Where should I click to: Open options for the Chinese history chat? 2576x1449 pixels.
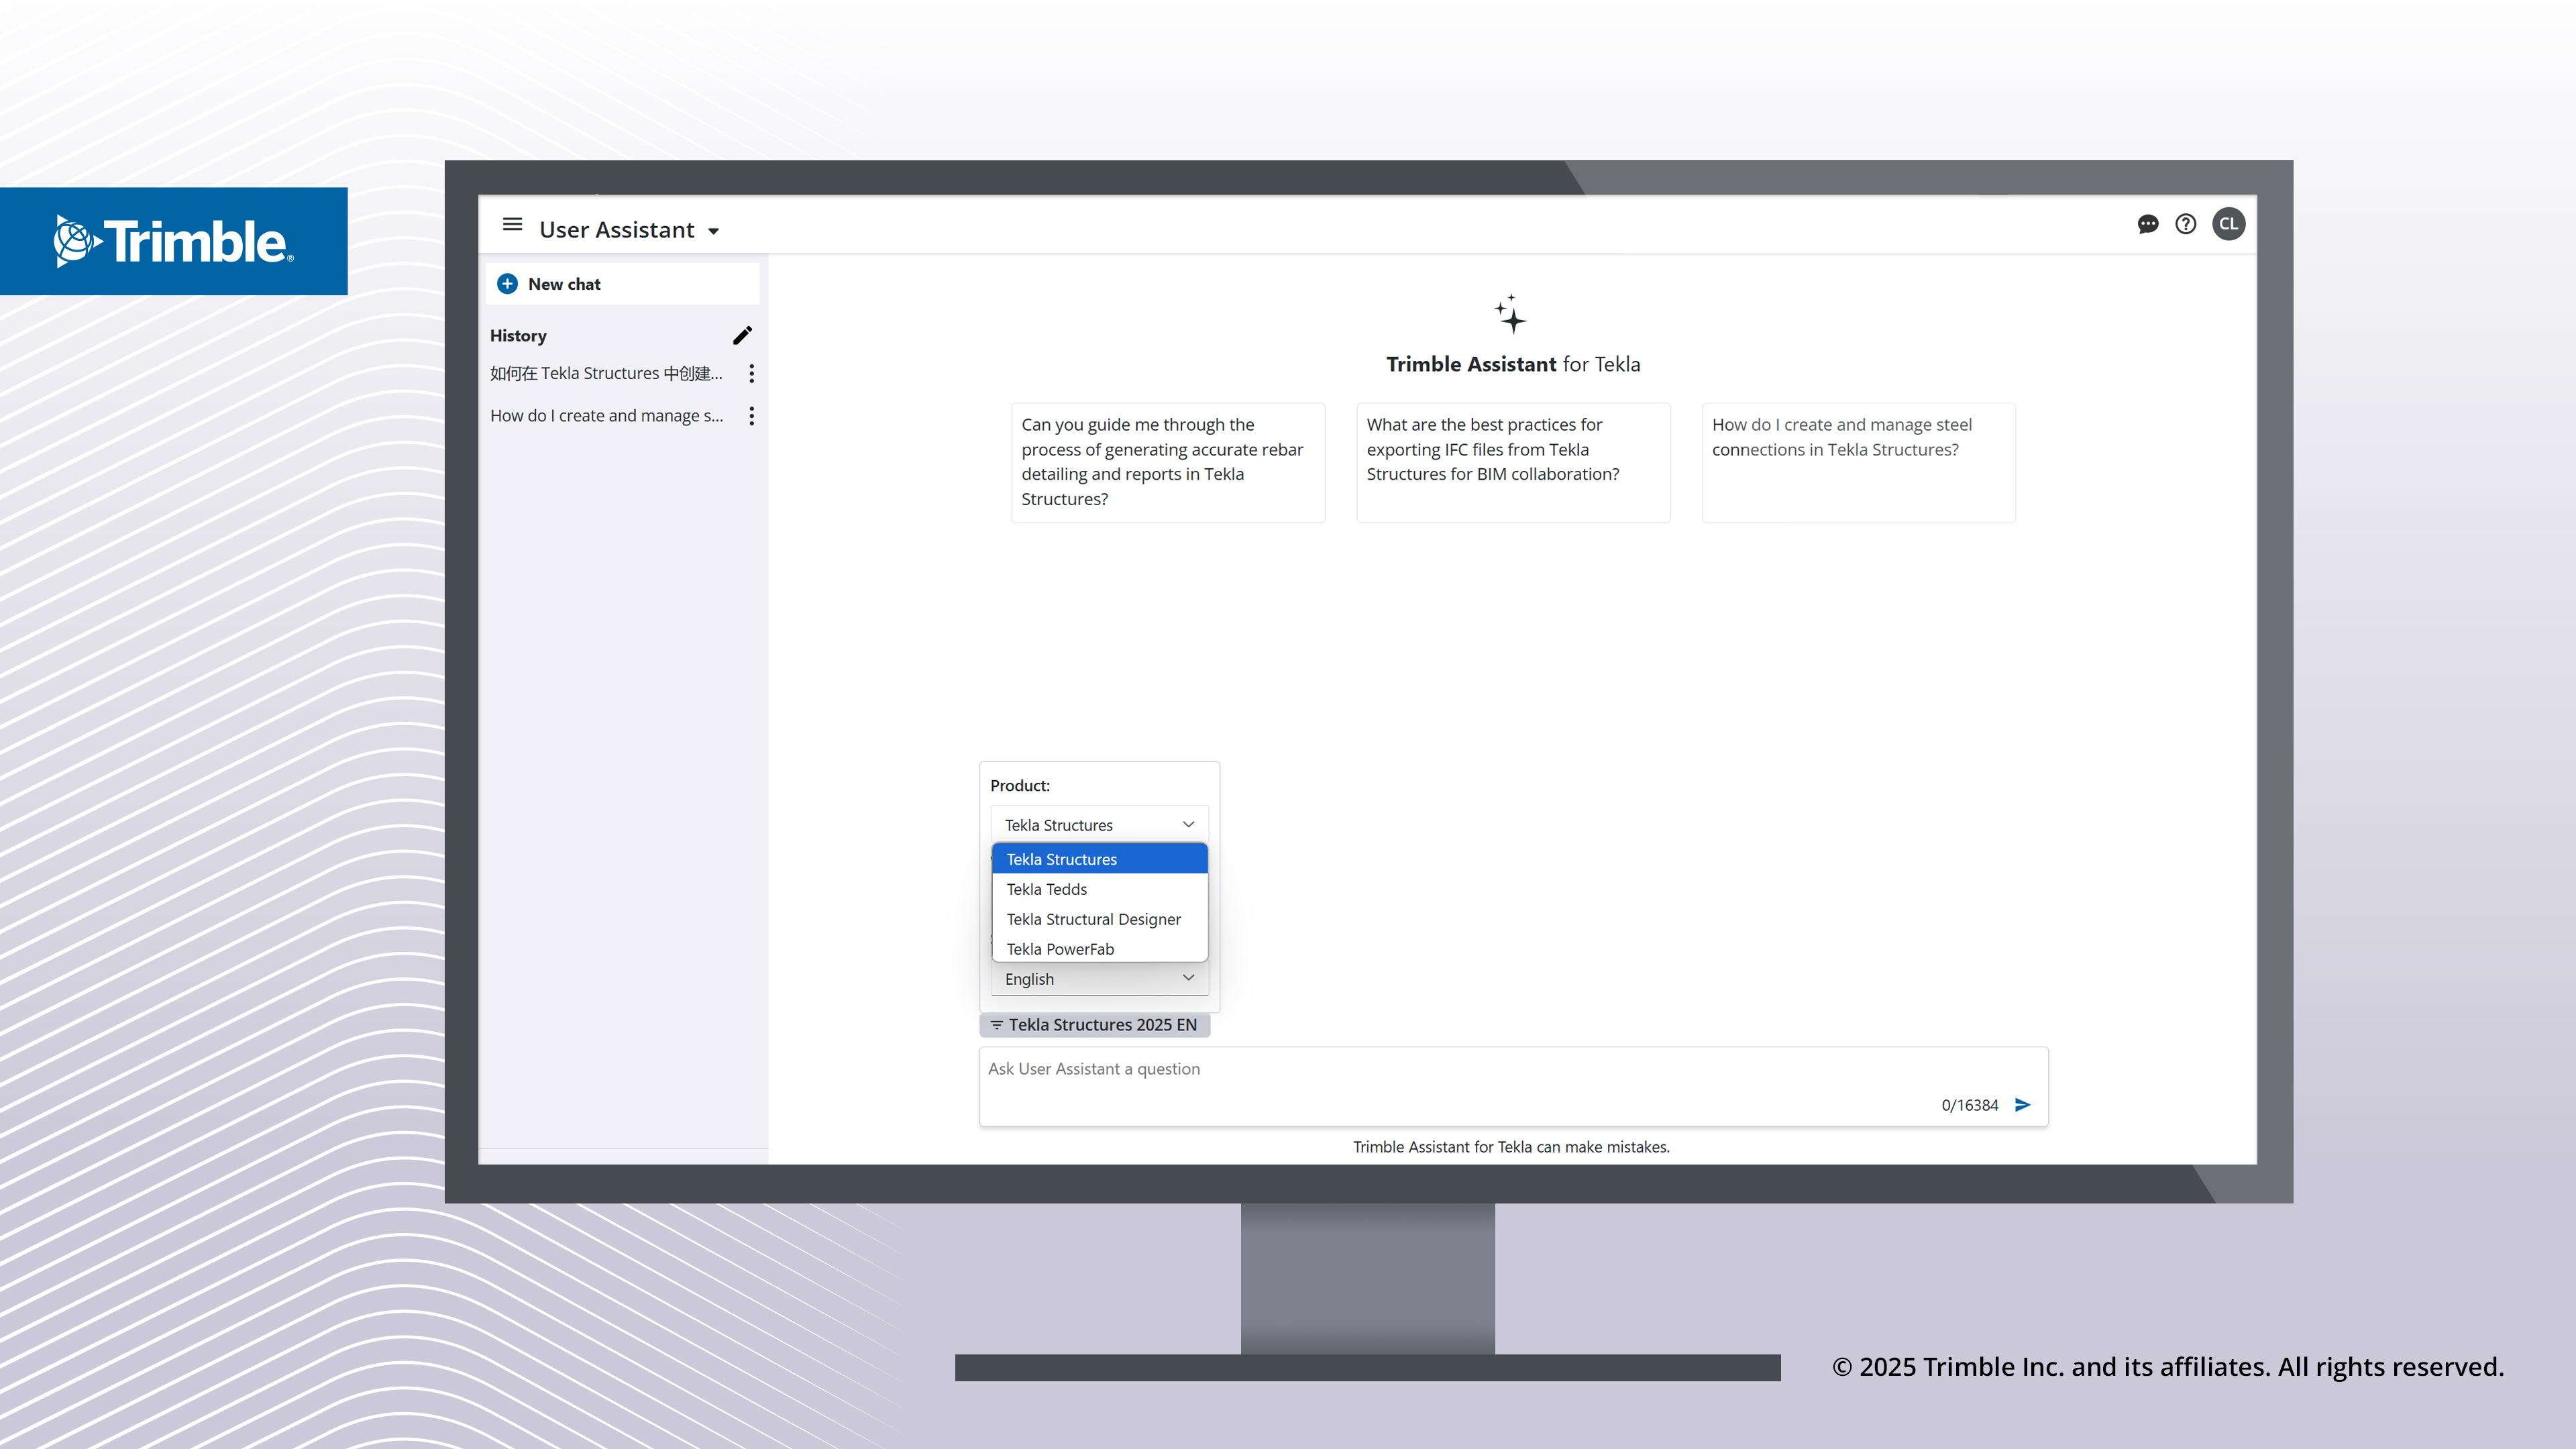[x=751, y=373]
